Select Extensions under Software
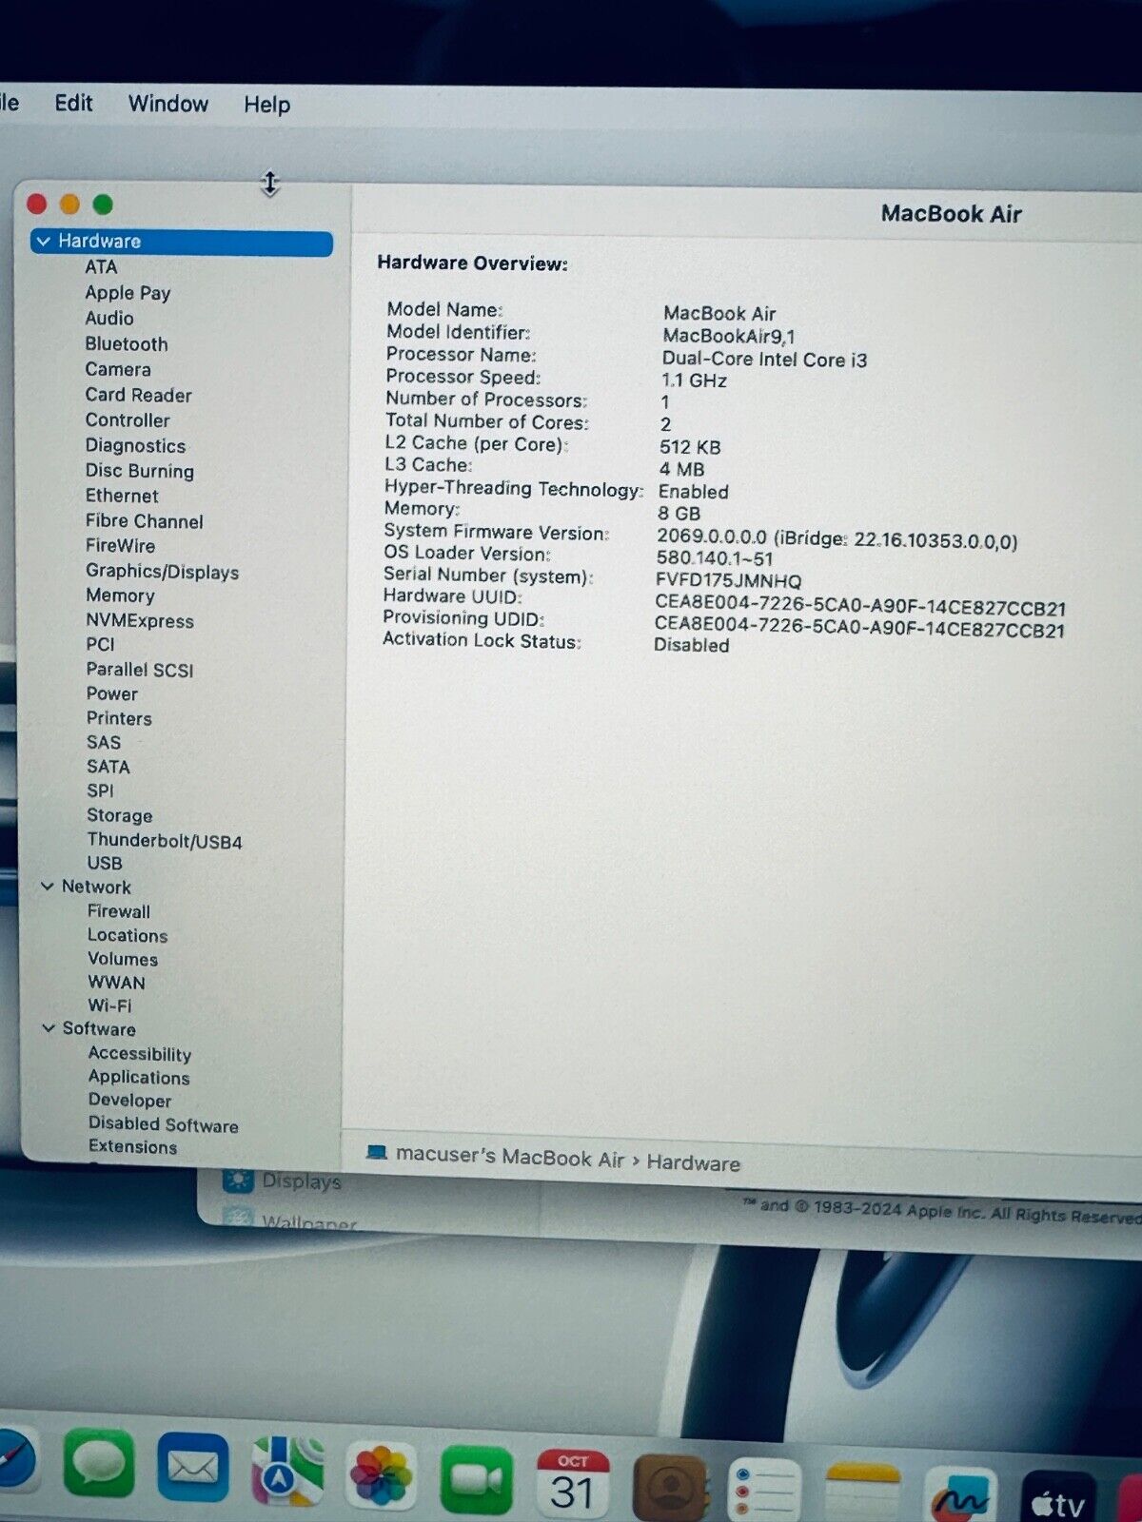This screenshot has width=1142, height=1522. pyautogui.click(x=133, y=1147)
